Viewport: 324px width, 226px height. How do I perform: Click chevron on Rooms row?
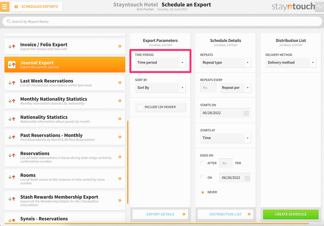[x=120, y=179]
